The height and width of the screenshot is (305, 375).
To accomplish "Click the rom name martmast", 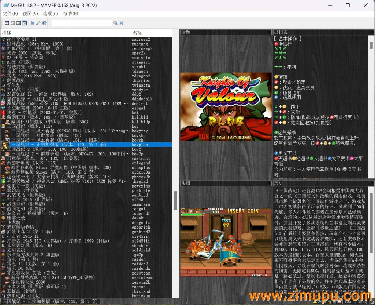I will (x=141, y=159).
